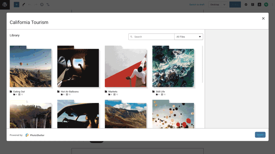Click the PhotoShelter logo at the bottom
The width and height of the screenshot is (275, 154).
pyautogui.click(x=35, y=135)
